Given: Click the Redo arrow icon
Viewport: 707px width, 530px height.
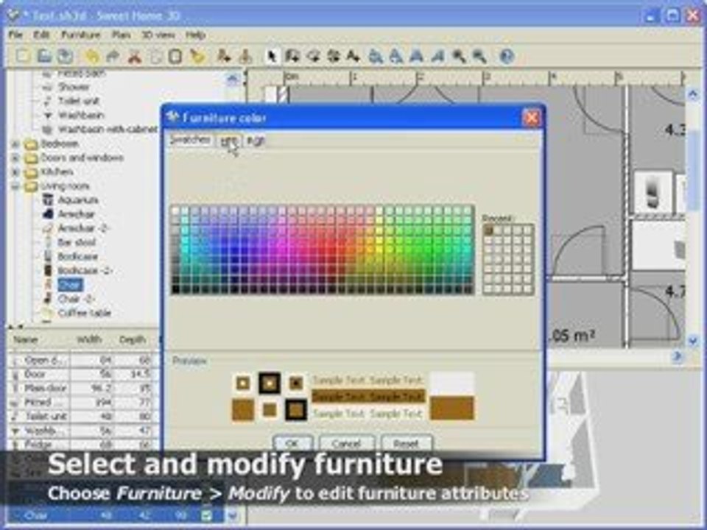Looking at the screenshot, I should click(x=113, y=57).
